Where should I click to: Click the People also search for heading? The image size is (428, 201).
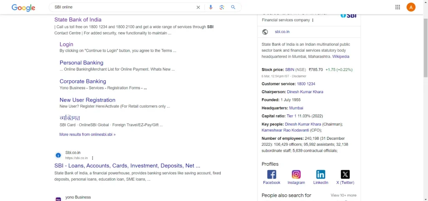pos(286,195)
